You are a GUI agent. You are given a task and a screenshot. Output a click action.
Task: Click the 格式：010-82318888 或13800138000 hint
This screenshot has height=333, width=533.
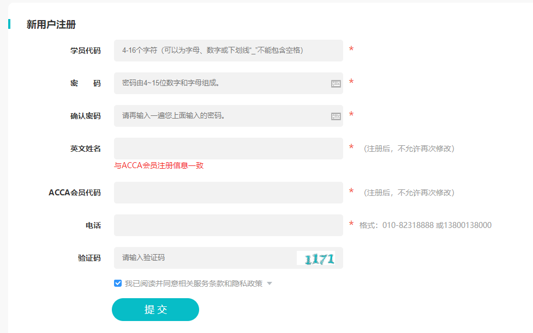coord(425,225)
